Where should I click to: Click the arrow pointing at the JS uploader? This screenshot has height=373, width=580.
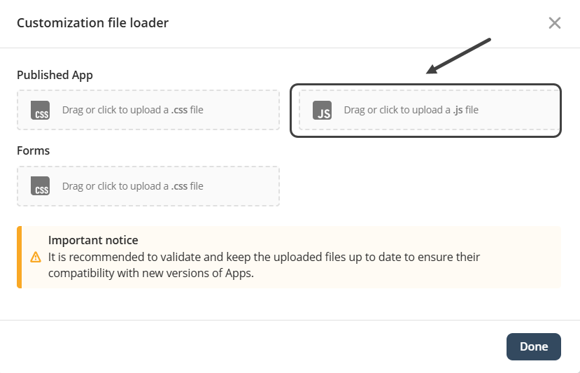(459, 56)
